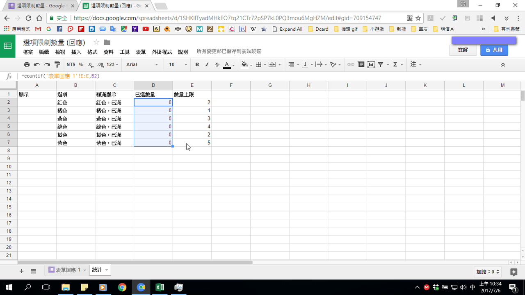
Task: Open File Explorer from taskbar
Action: (x=66, y=287)
